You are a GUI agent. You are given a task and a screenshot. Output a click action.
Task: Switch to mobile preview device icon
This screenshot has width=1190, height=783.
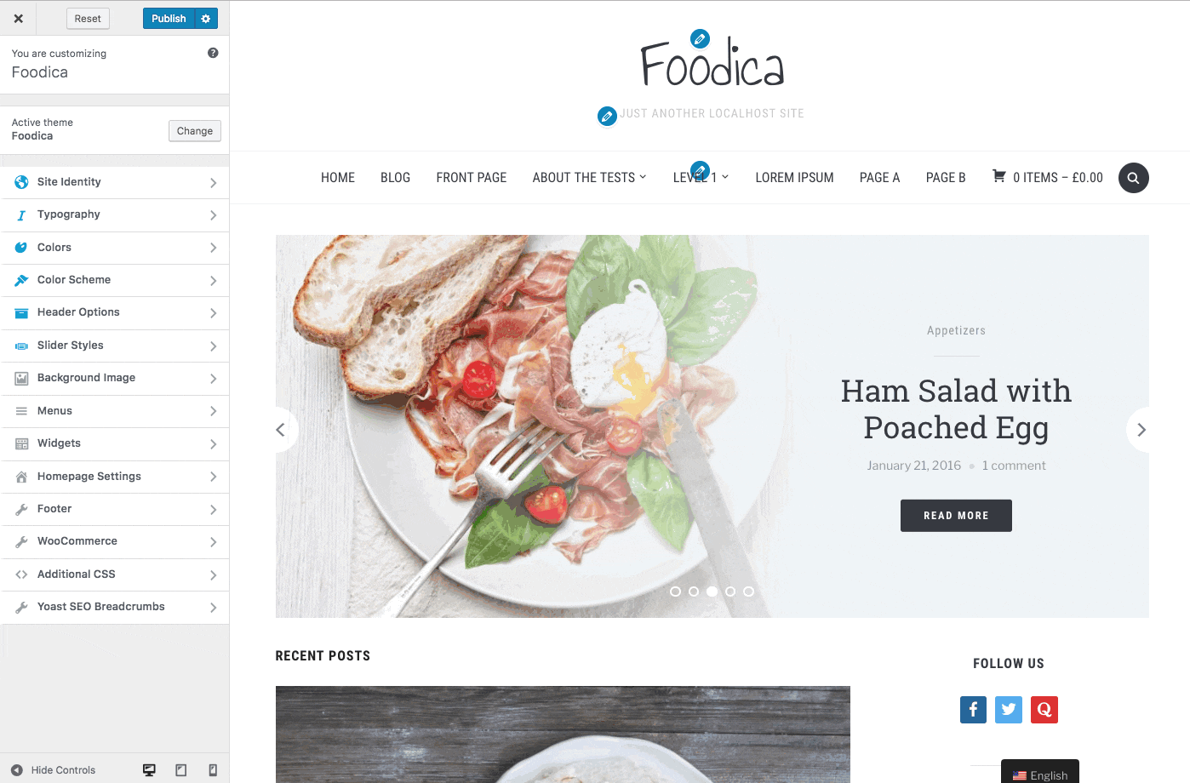click(213, 770)
